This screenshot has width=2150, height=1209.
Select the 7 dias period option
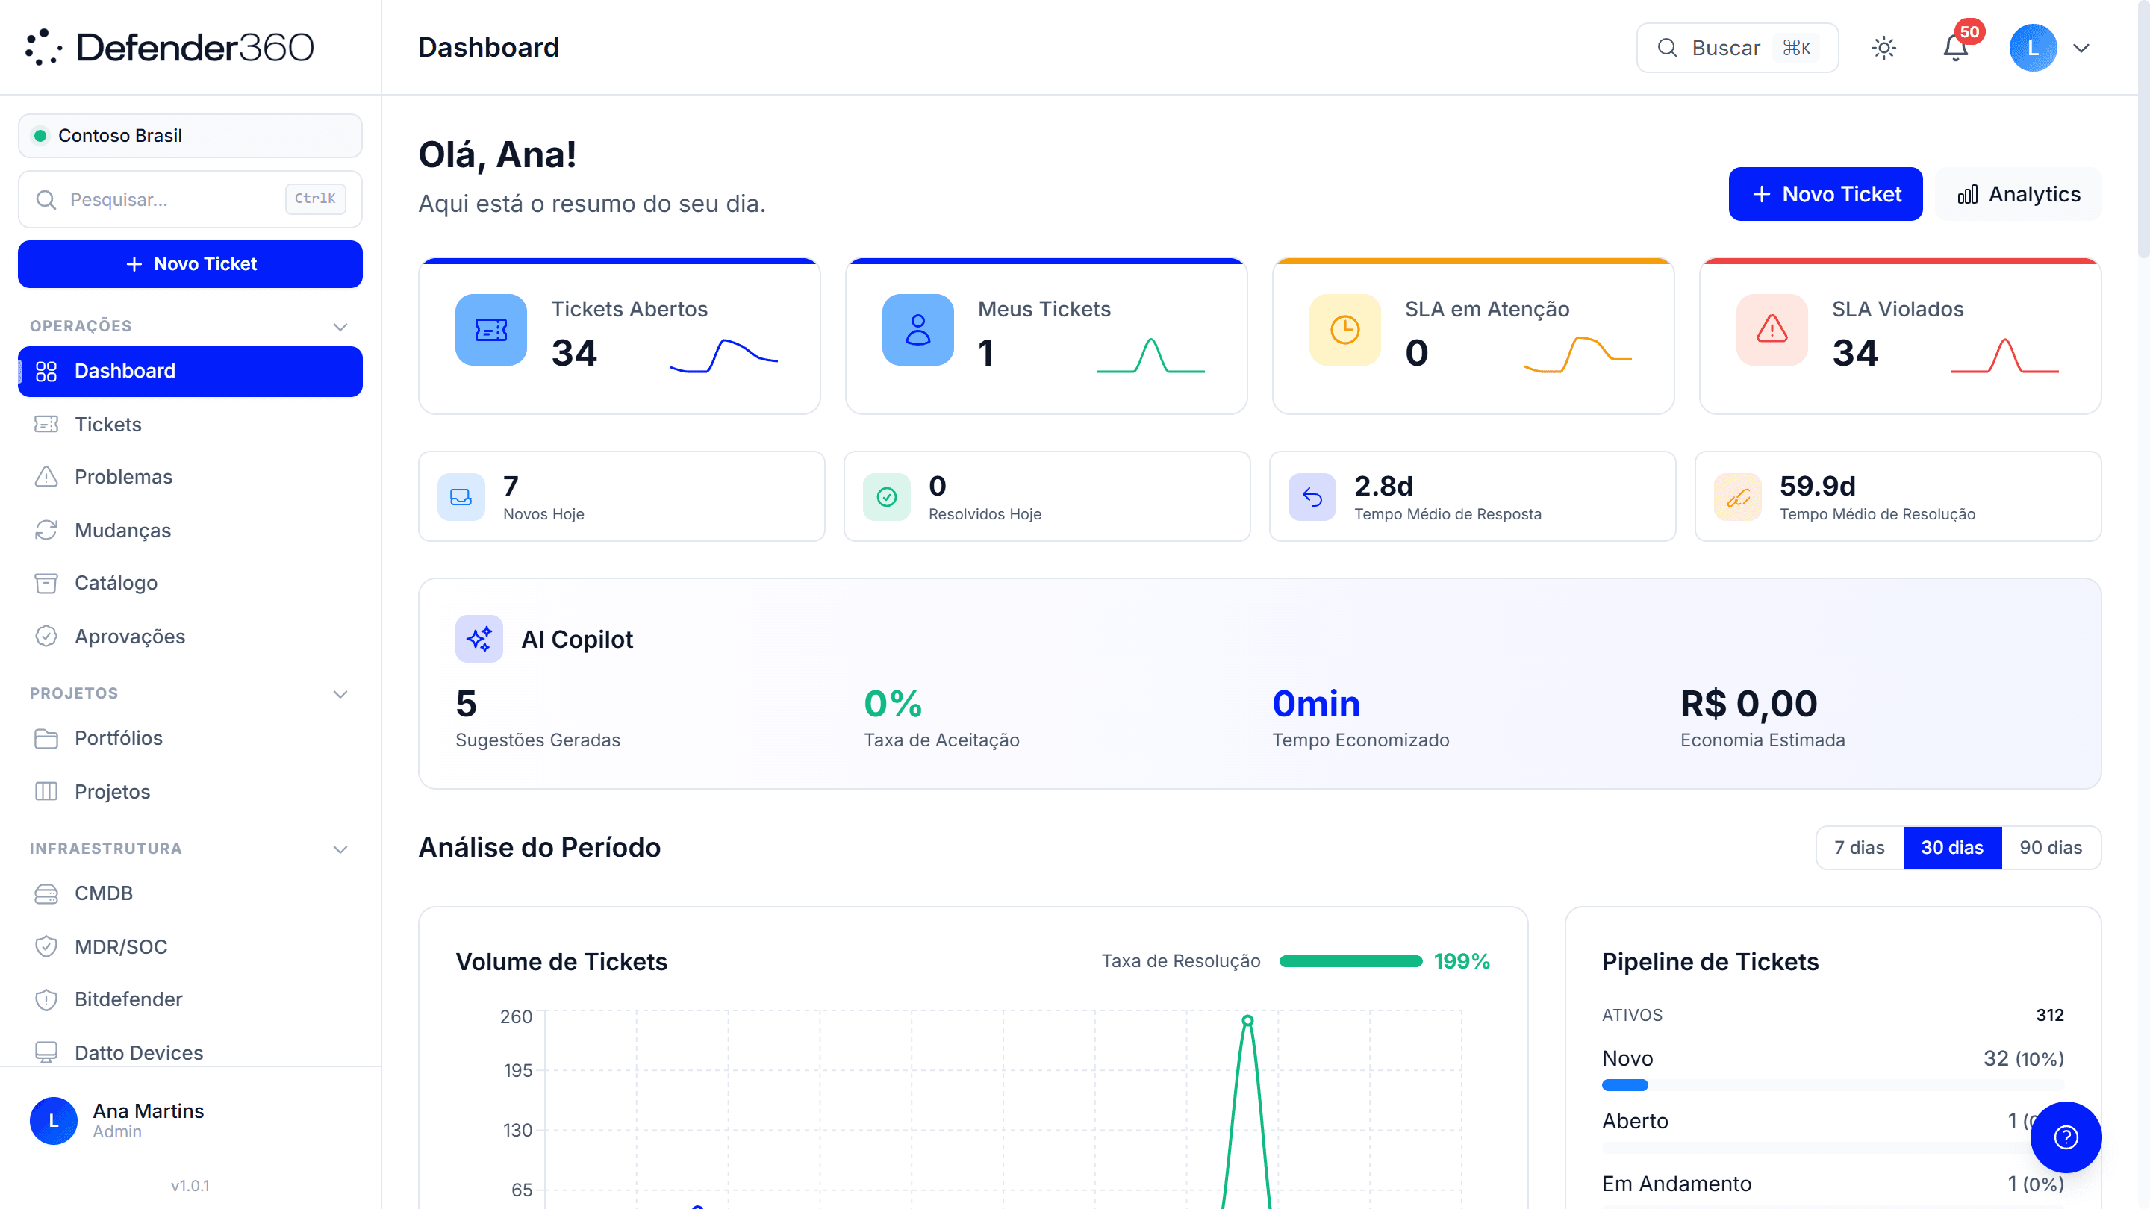[1860, 847]
